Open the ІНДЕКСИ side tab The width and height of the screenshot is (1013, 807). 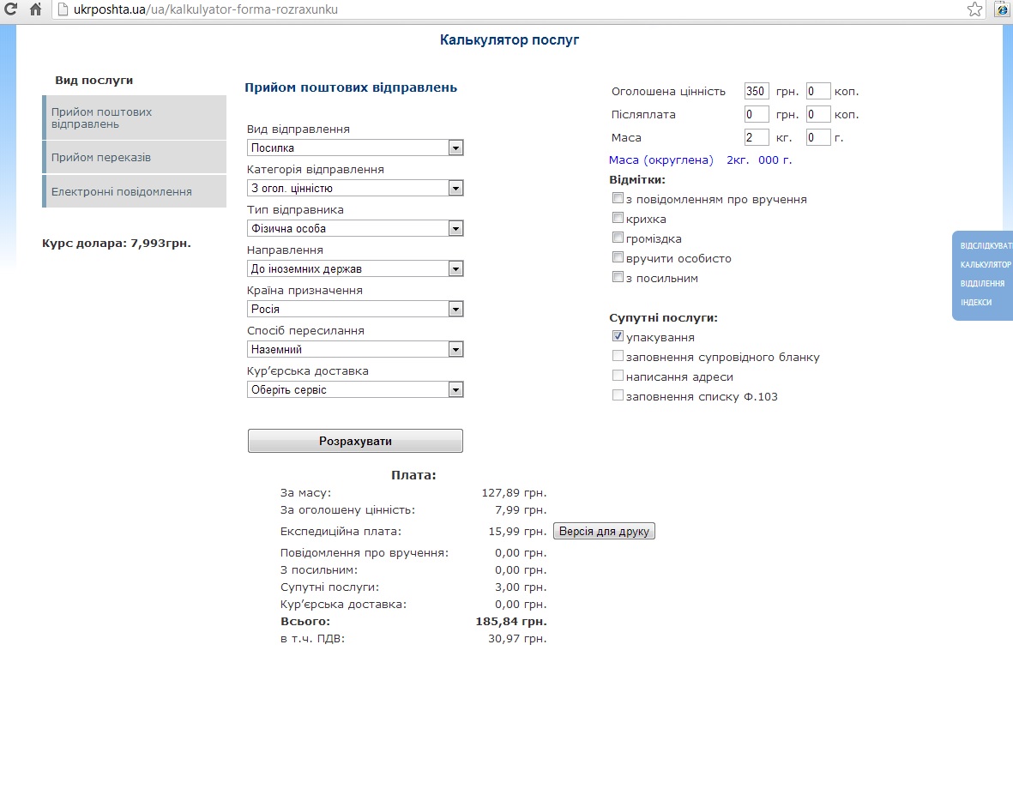click(976, 302)
